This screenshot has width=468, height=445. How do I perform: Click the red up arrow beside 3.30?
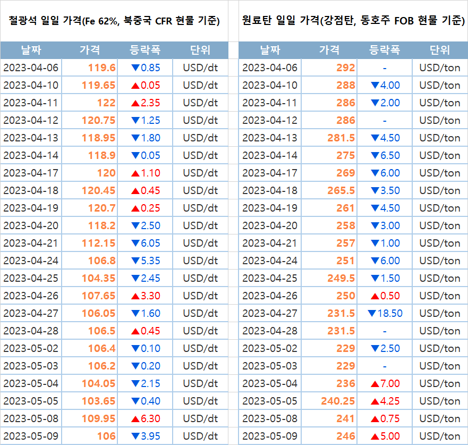point(135,296)
